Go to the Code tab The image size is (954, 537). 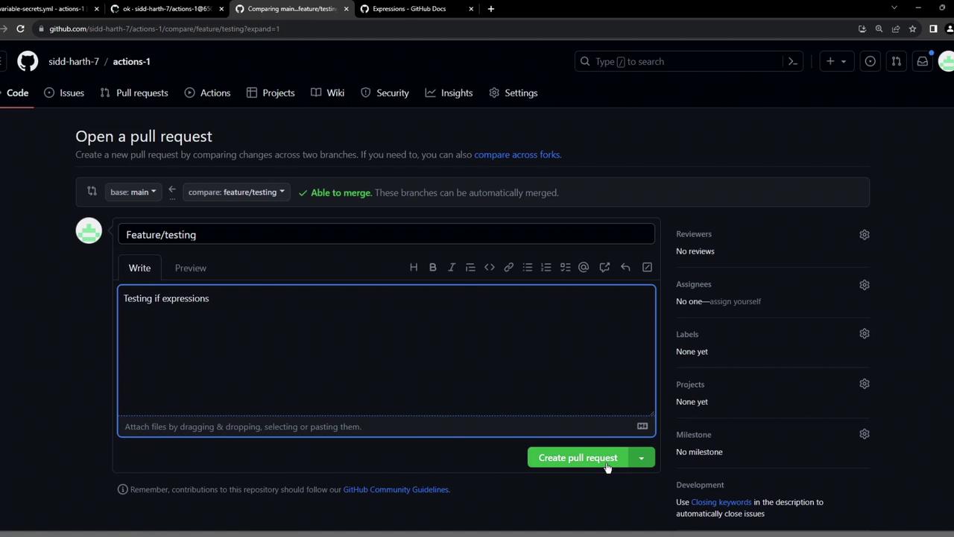(17, 93)
